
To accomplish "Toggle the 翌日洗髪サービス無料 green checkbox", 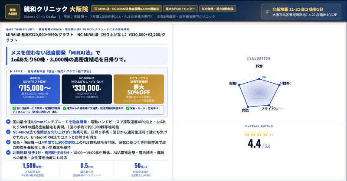I will (14, 108).
